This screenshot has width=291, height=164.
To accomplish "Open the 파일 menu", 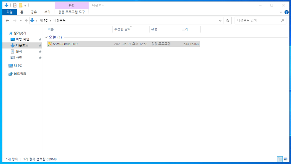I will click(x=10, y=12).
